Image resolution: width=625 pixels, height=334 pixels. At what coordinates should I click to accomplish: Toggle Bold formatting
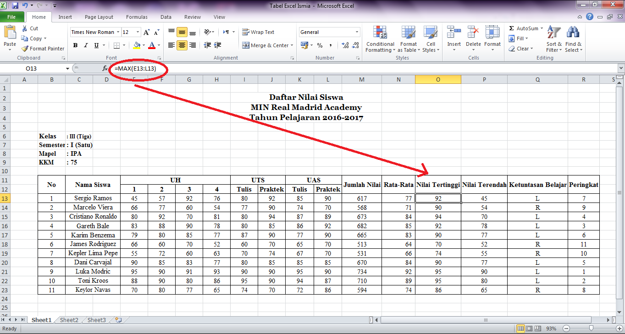coord(75,45)
